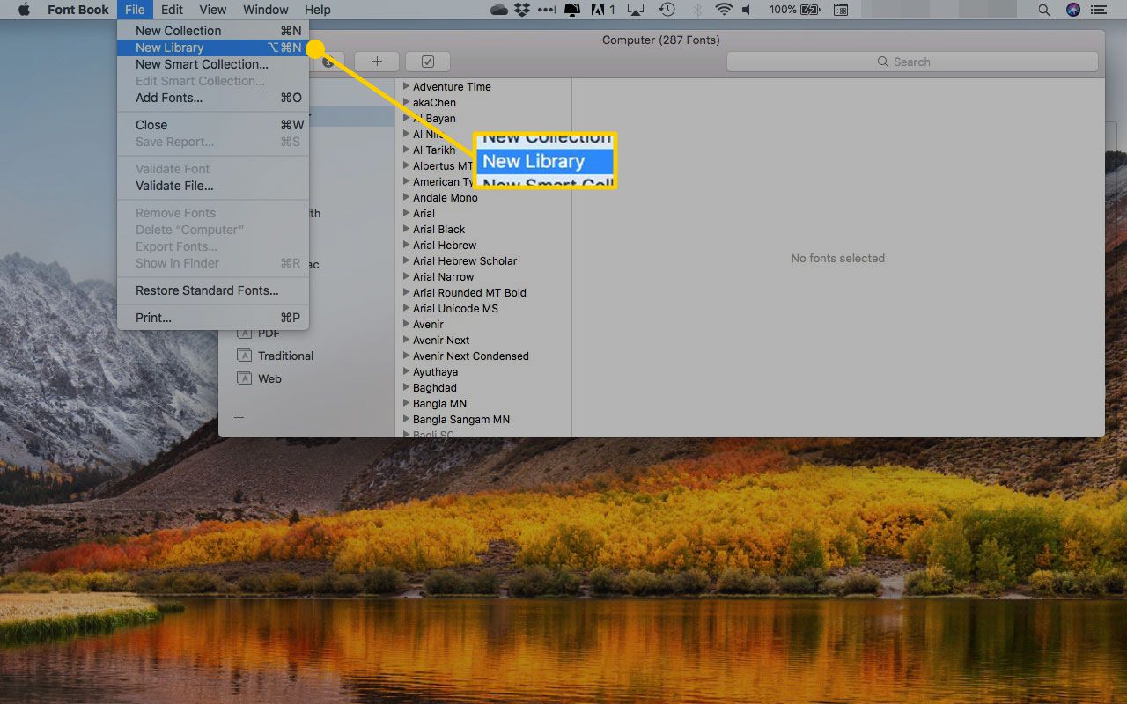This screenshot has height=704, width=1127.
Task: Click the magnifier icon in the Search field
Action: [x=883, y=62]
